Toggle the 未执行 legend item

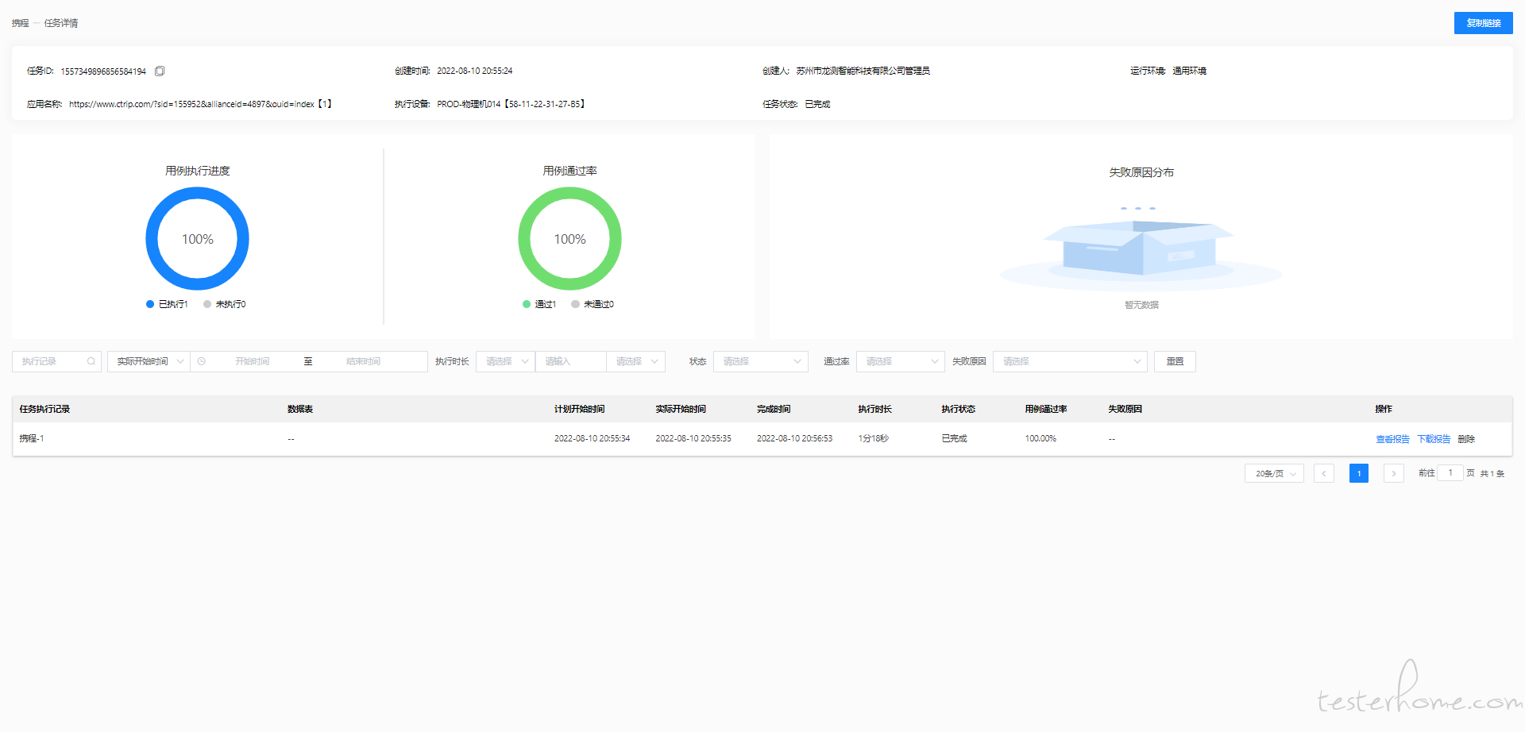pos(224,304)
